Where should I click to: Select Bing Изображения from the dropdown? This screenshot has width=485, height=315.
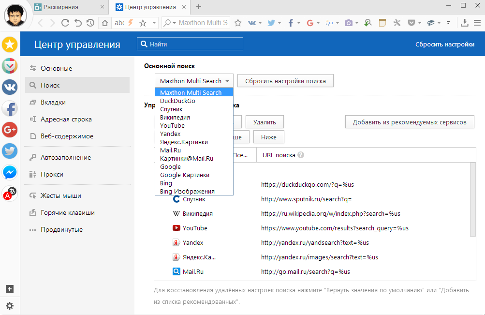[194, 191]
